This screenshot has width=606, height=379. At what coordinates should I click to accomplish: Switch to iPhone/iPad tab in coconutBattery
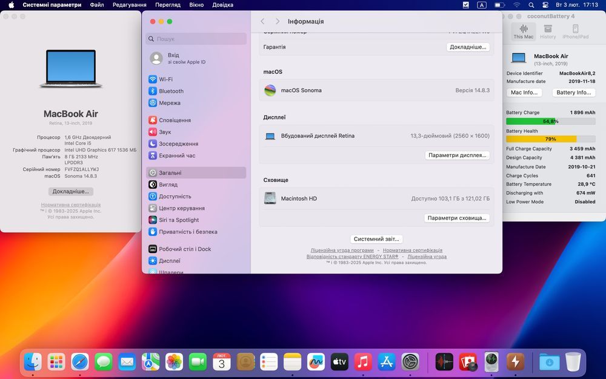click(x=576, y=32)
